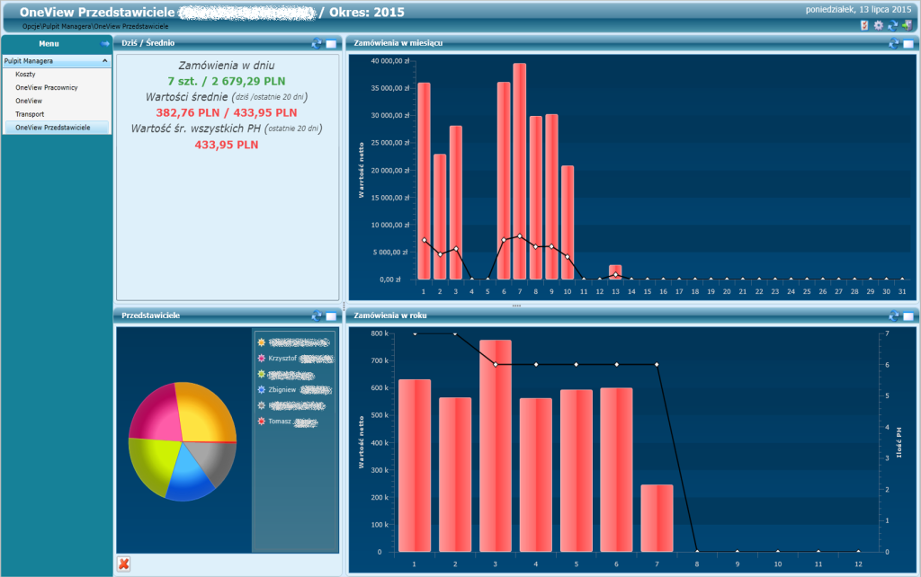Screen dimensions: 921x577
Task: Refresh the Dziś / Średnio panel
Action: click(317, 43)
